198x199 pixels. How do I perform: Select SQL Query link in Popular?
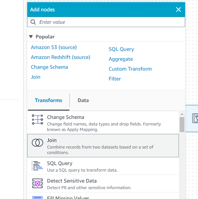121,49
